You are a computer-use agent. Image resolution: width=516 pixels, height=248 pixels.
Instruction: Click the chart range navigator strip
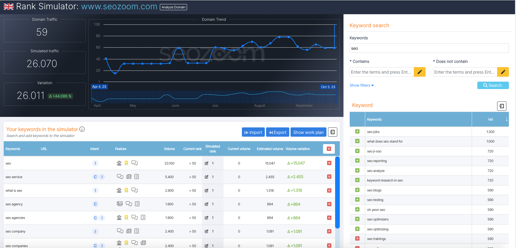click(x=214, y=97)
